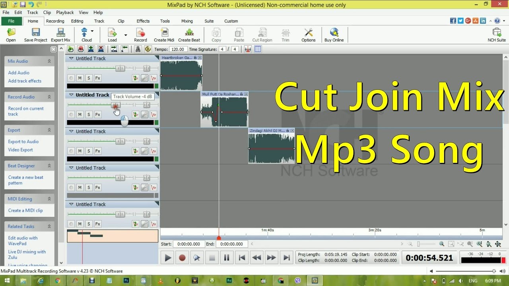Click the Play button in transport bar
The height and width of the screenshot is (286, 509).
coord(168,258)
